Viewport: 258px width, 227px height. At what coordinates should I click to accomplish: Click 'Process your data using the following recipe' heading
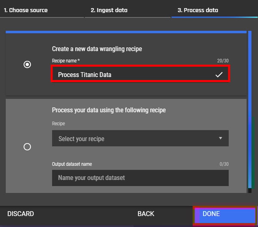(x=109, y=110)
